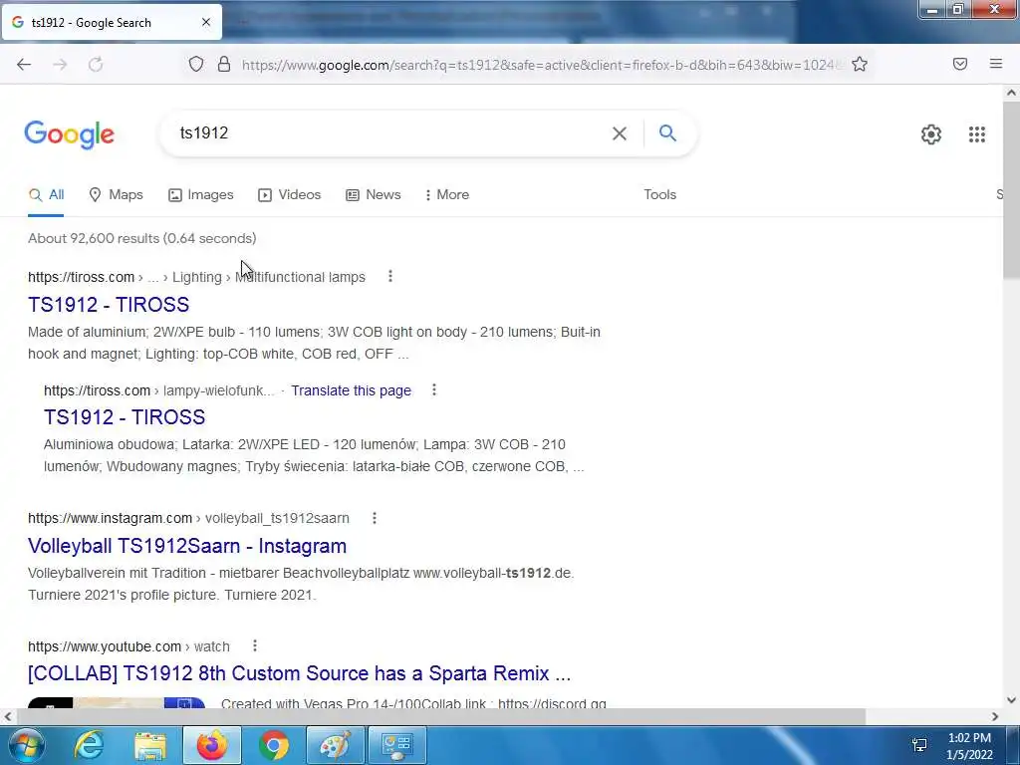Click the instagram.com volleyball_ts1912saarn URL text
Viewport: 1020px width, 765px height.
click(x=188, y=518)
